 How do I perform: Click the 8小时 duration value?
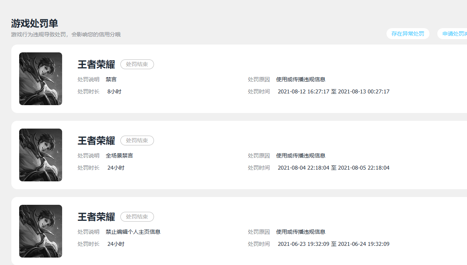coord(115,92)
